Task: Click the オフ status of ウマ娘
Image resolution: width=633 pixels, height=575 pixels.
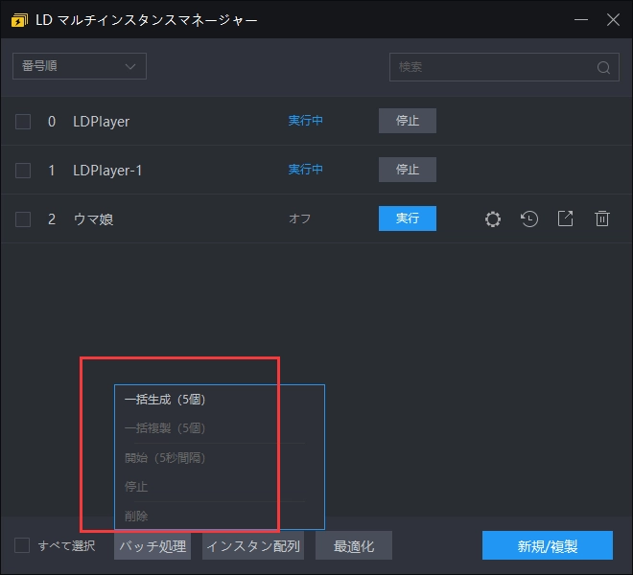Action: tap(299, 218)
